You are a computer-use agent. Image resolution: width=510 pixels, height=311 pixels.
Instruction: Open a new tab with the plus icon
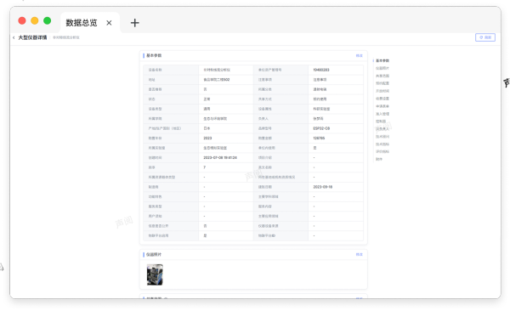pyautogui.click(x=134, y=23)
